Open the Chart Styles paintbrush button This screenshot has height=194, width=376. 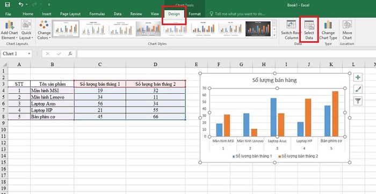(358, 89)
